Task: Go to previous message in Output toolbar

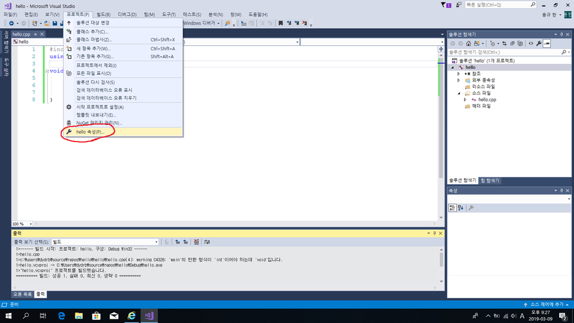Action: [x=178, y=242]
